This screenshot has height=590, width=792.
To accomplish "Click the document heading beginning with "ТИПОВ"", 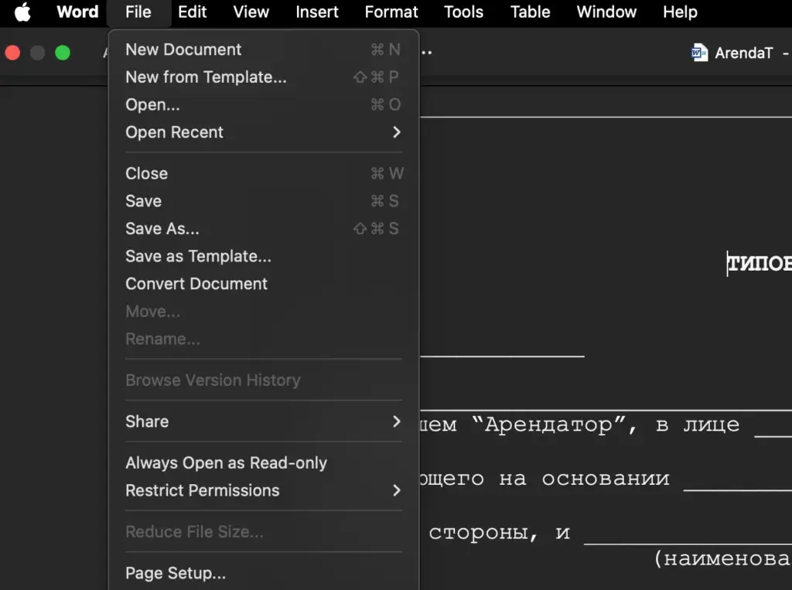I will coord(760,263).
